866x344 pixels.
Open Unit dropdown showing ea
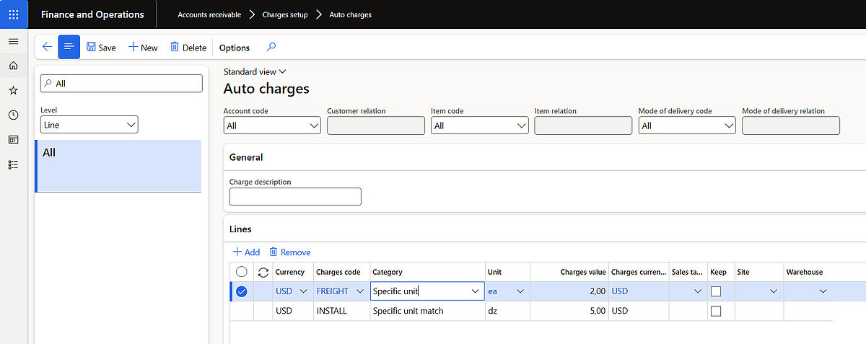pos(522,291)
